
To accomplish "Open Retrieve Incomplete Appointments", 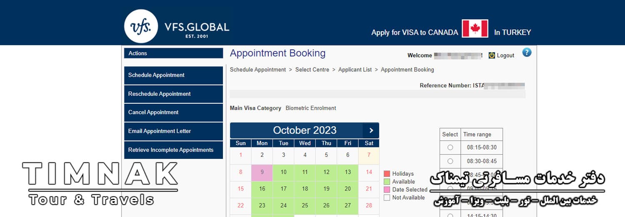I will [x=173, y=150].
